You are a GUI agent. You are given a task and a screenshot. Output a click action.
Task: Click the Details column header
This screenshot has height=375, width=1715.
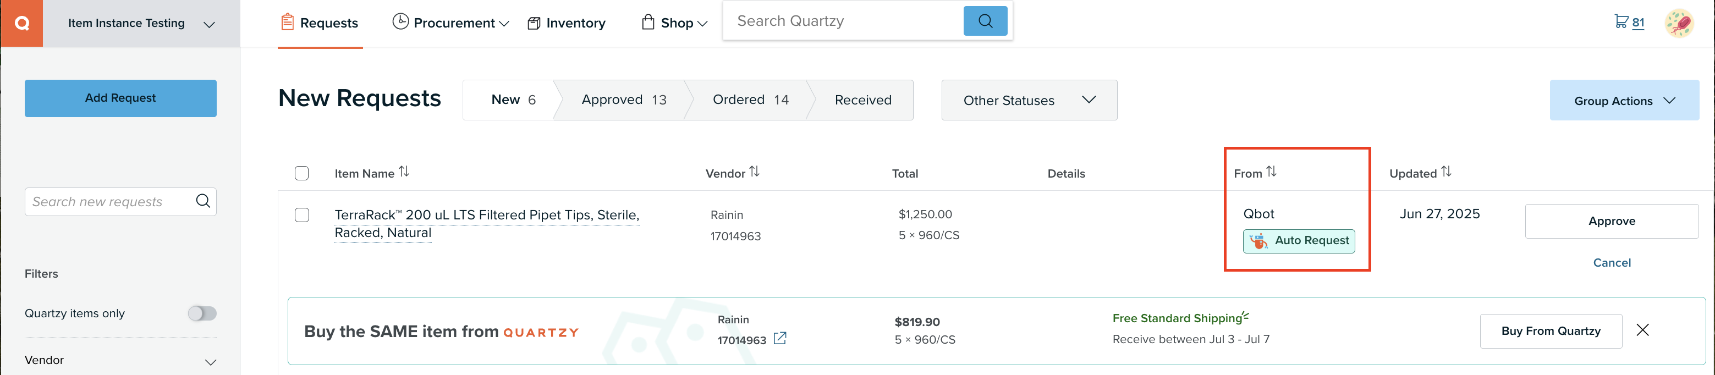(x=1066, y=174)
